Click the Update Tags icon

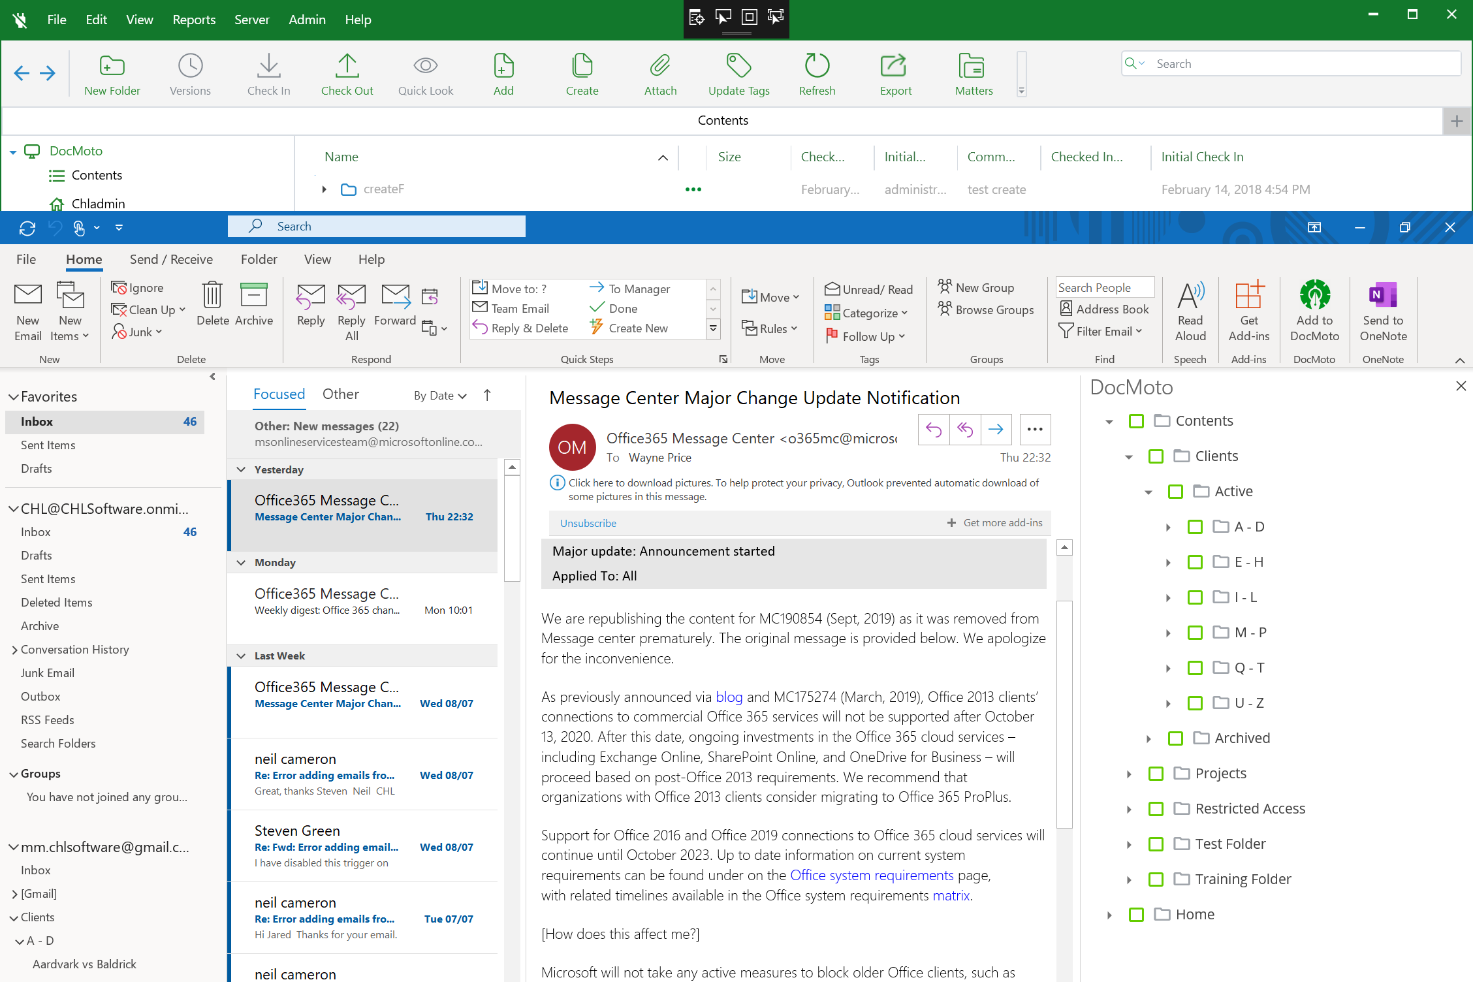click(739, 66)
